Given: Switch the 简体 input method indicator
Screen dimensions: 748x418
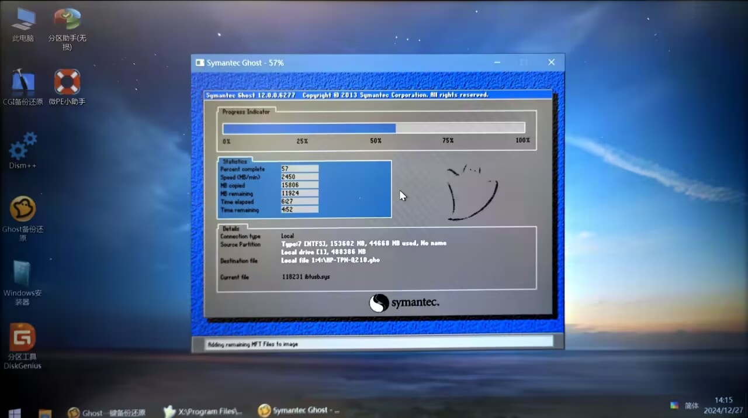Looking at the screenshot, I should [691, 406].
